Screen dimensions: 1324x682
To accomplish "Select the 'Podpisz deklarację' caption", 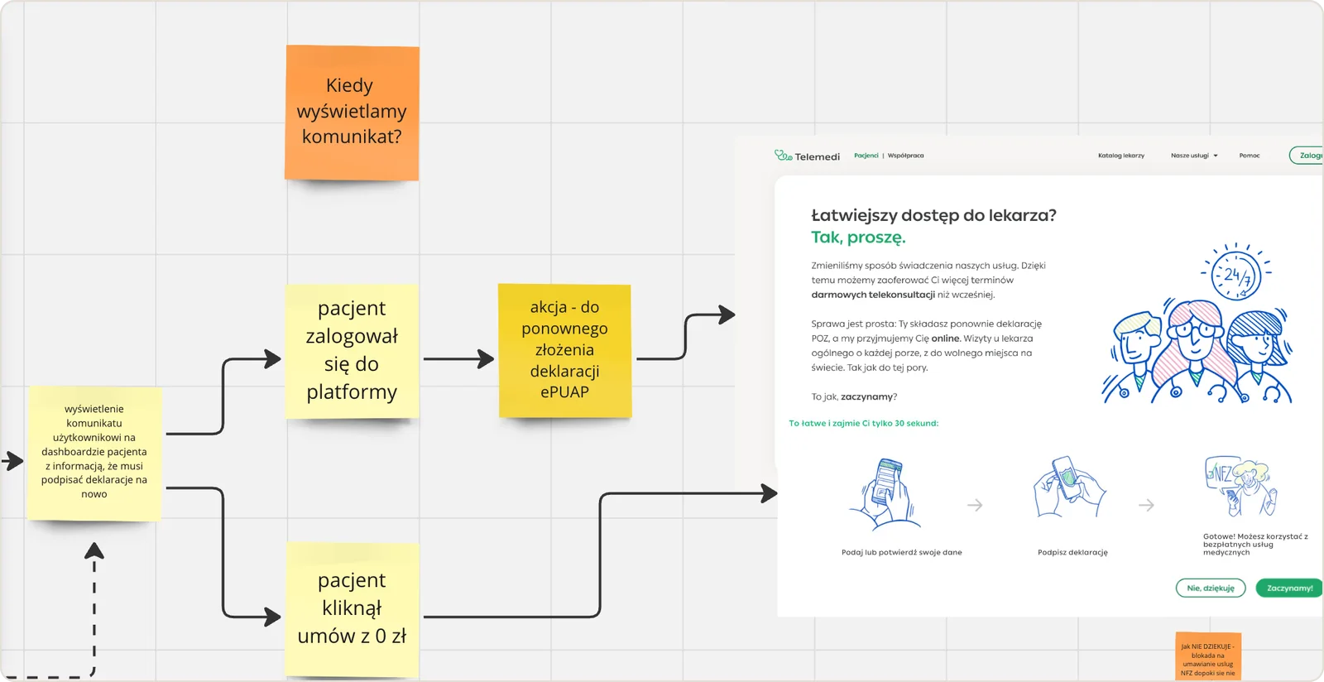I will click(x=1072, y=552).
